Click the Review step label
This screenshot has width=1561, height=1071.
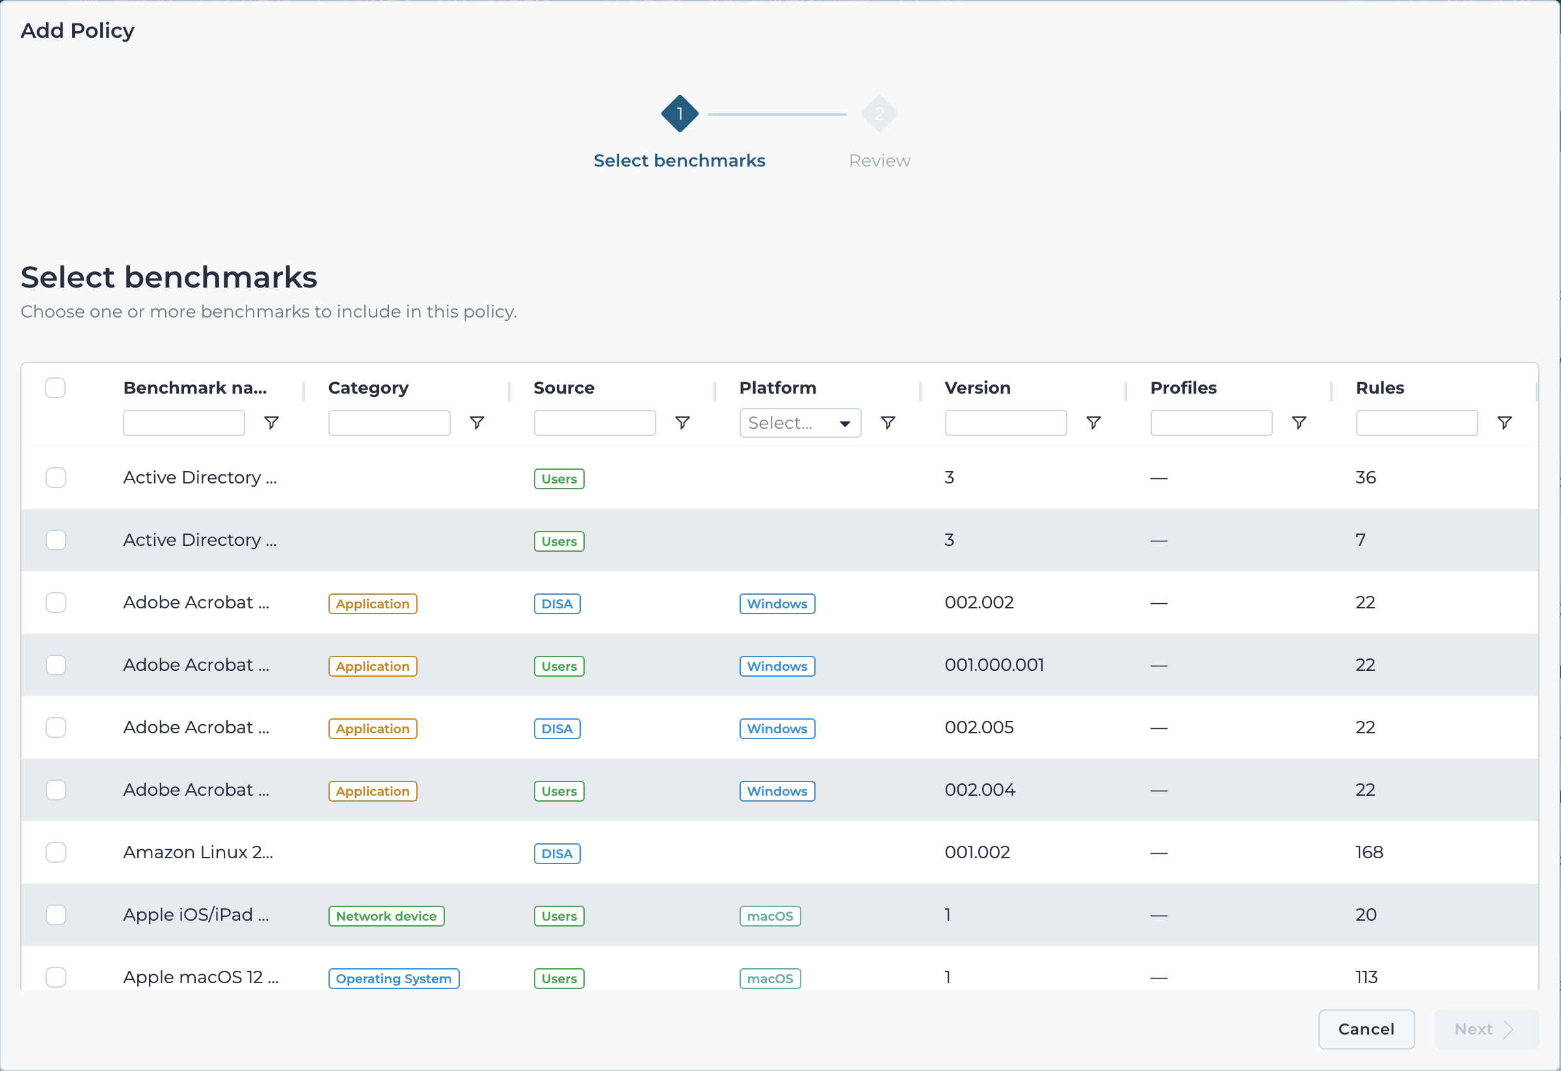point(879,161)
